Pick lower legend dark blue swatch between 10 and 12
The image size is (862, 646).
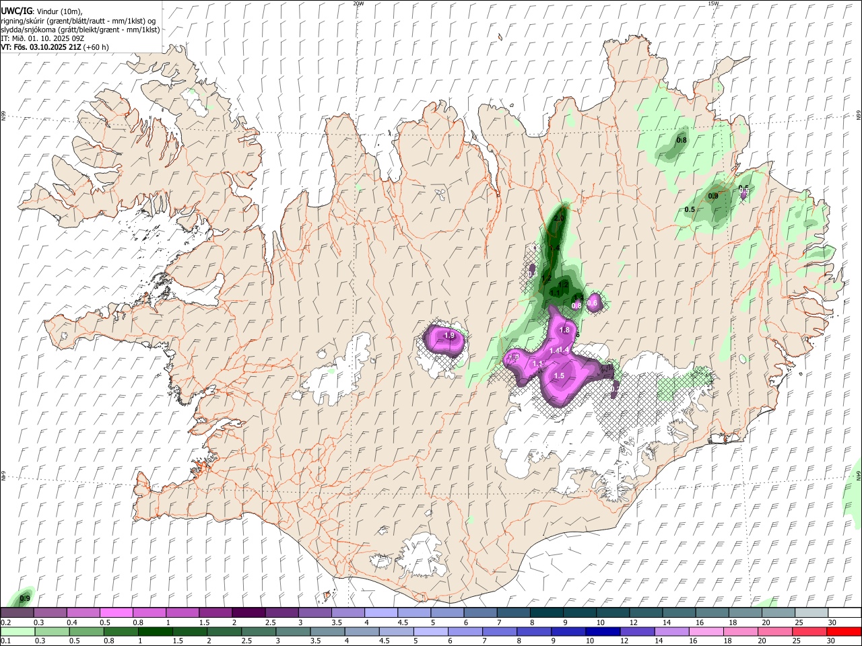point(603,631)
